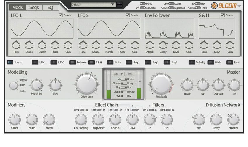Open the LFO 1 modulation matrix icon
The image size is (248, 147).
pyautogui.click(x=35, y=62)
